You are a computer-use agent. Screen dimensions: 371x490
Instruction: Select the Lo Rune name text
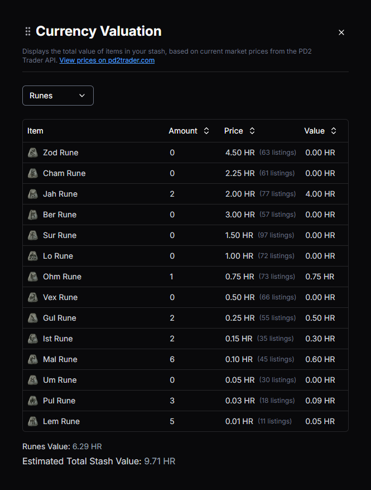click(x=58, y=256)
